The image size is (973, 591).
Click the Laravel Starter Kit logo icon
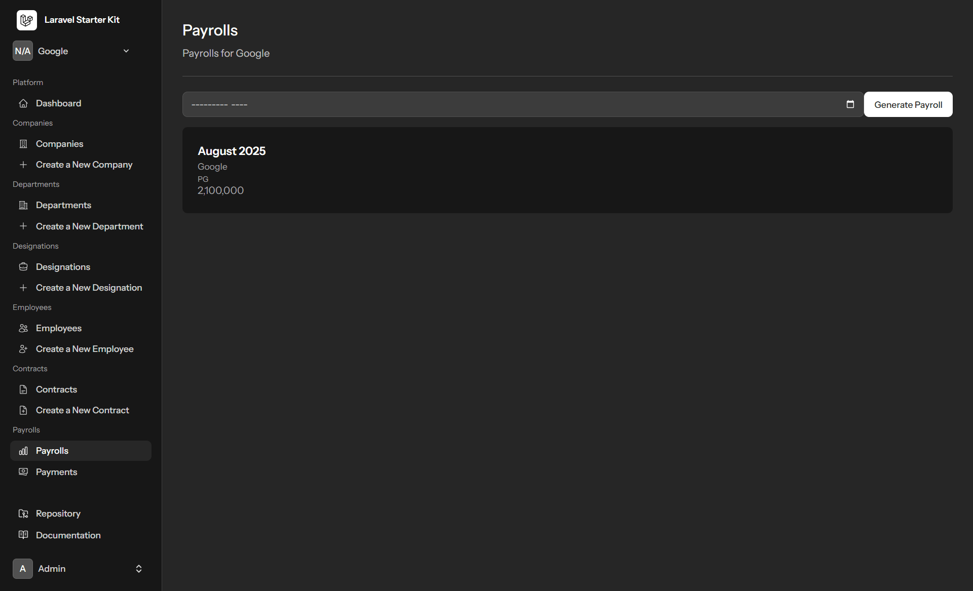(26, 20)
